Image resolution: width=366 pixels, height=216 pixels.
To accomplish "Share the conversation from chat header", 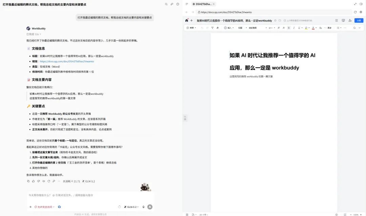I will click(172, 4).
